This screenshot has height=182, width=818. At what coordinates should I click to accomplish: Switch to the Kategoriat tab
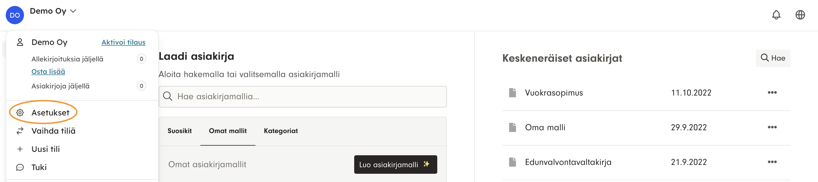pos(281,131)
